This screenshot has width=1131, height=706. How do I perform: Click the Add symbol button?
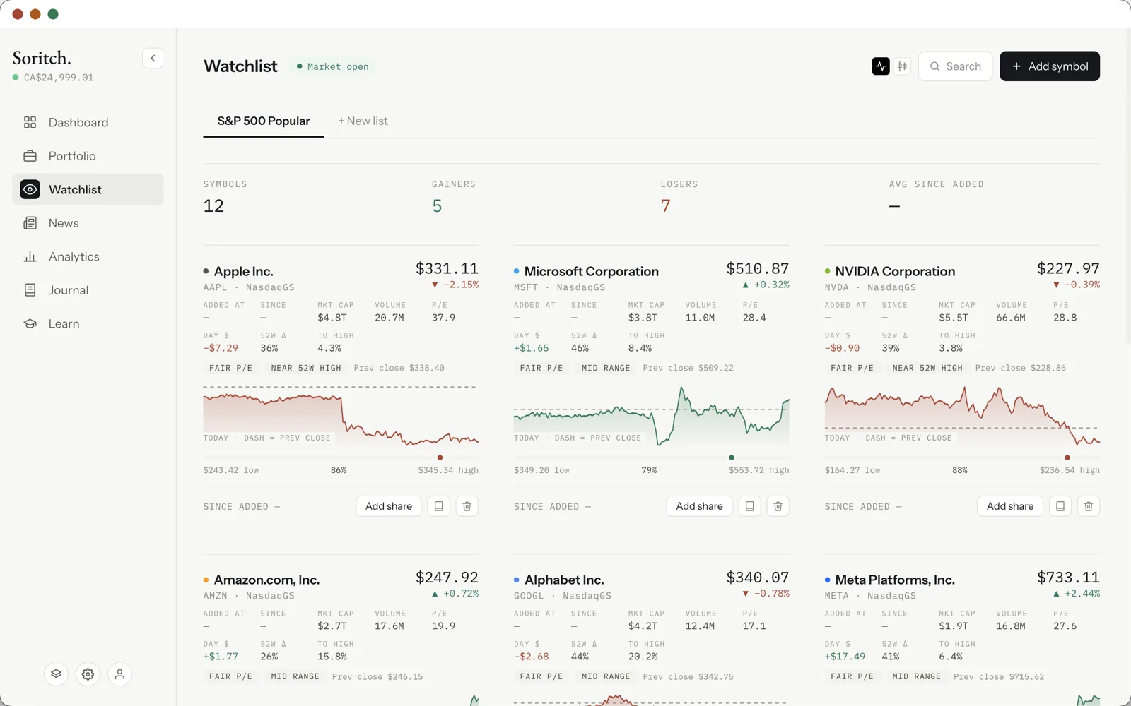[1050, 66]
